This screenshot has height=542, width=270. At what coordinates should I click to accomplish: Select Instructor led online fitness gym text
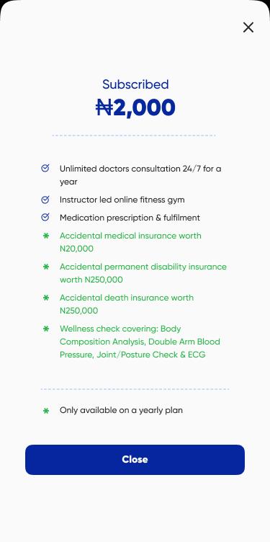122,200
